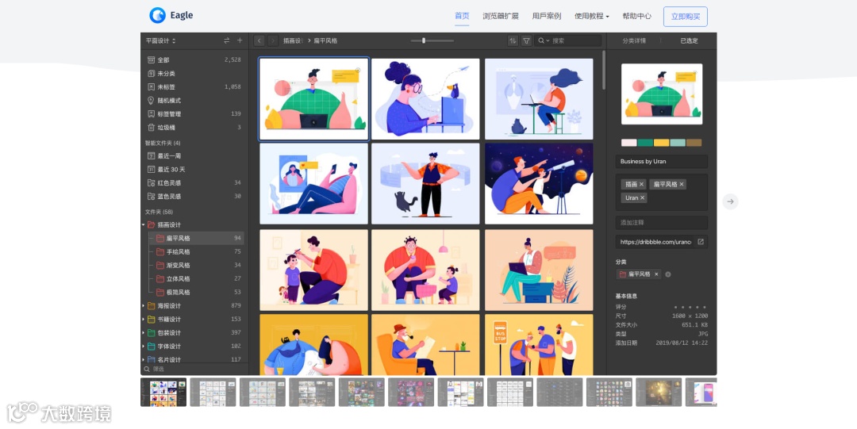Select the 红色灵感 smart folder
The height and width of the screenshot is (429, 857).
coord(194,182)
